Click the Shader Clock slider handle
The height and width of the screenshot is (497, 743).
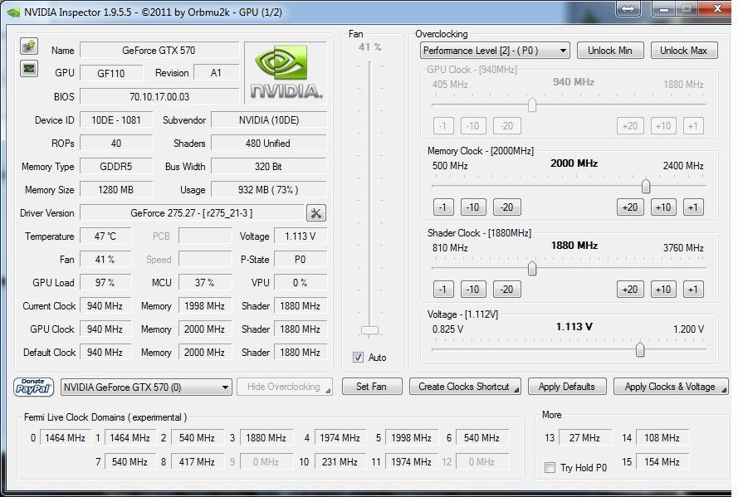[532, 268]
